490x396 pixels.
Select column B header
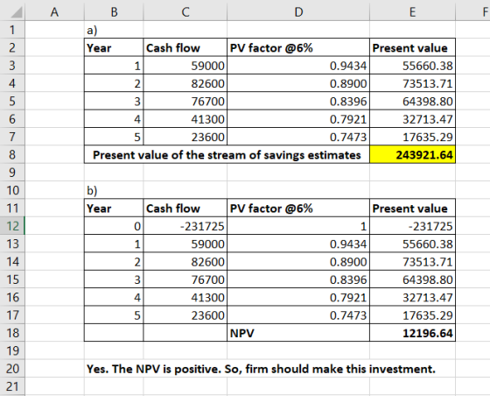click(x=114, y=12)
